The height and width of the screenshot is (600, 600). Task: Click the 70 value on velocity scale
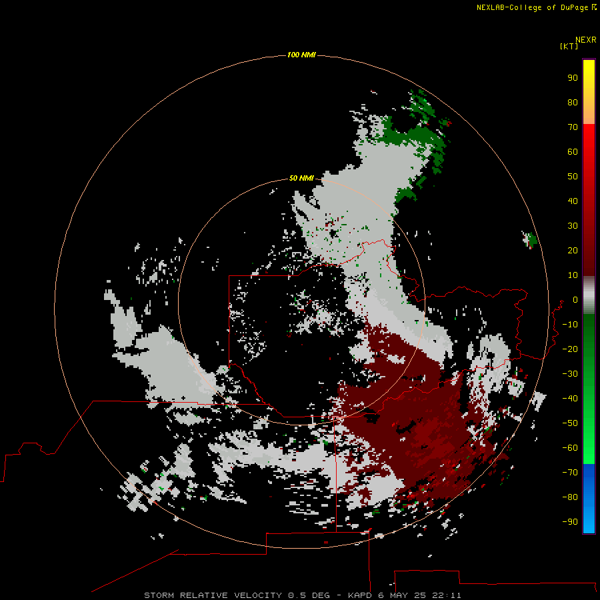coord(573,127)
